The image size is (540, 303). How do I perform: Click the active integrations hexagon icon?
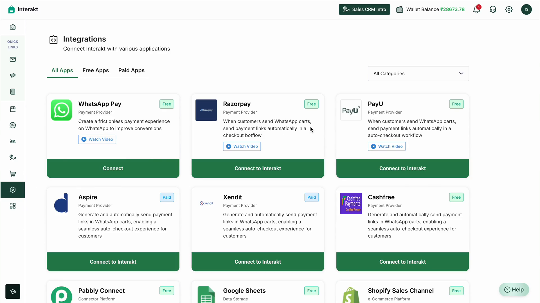(13, 190)
